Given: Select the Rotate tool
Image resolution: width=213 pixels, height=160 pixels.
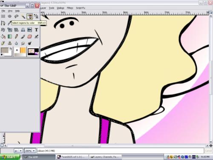Looking at the screenshot, I should click(3, 30).
